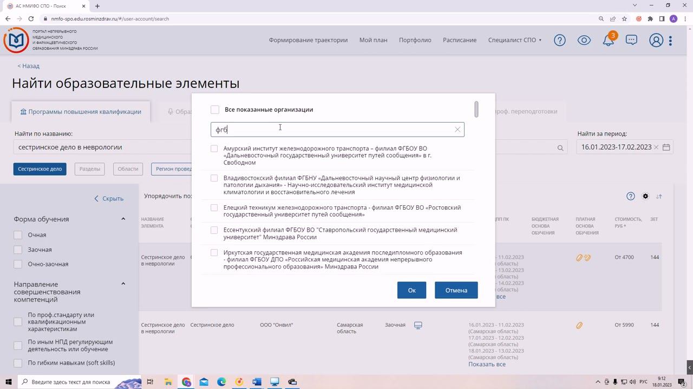The image size is (693, 389).
Task: Open the 'Специалист СПО' dropdown menu
Action: pos(514,40)
